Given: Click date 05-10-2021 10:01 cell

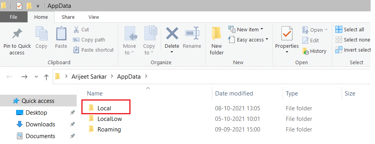Looking at the screenshot, I should point(238,119).
